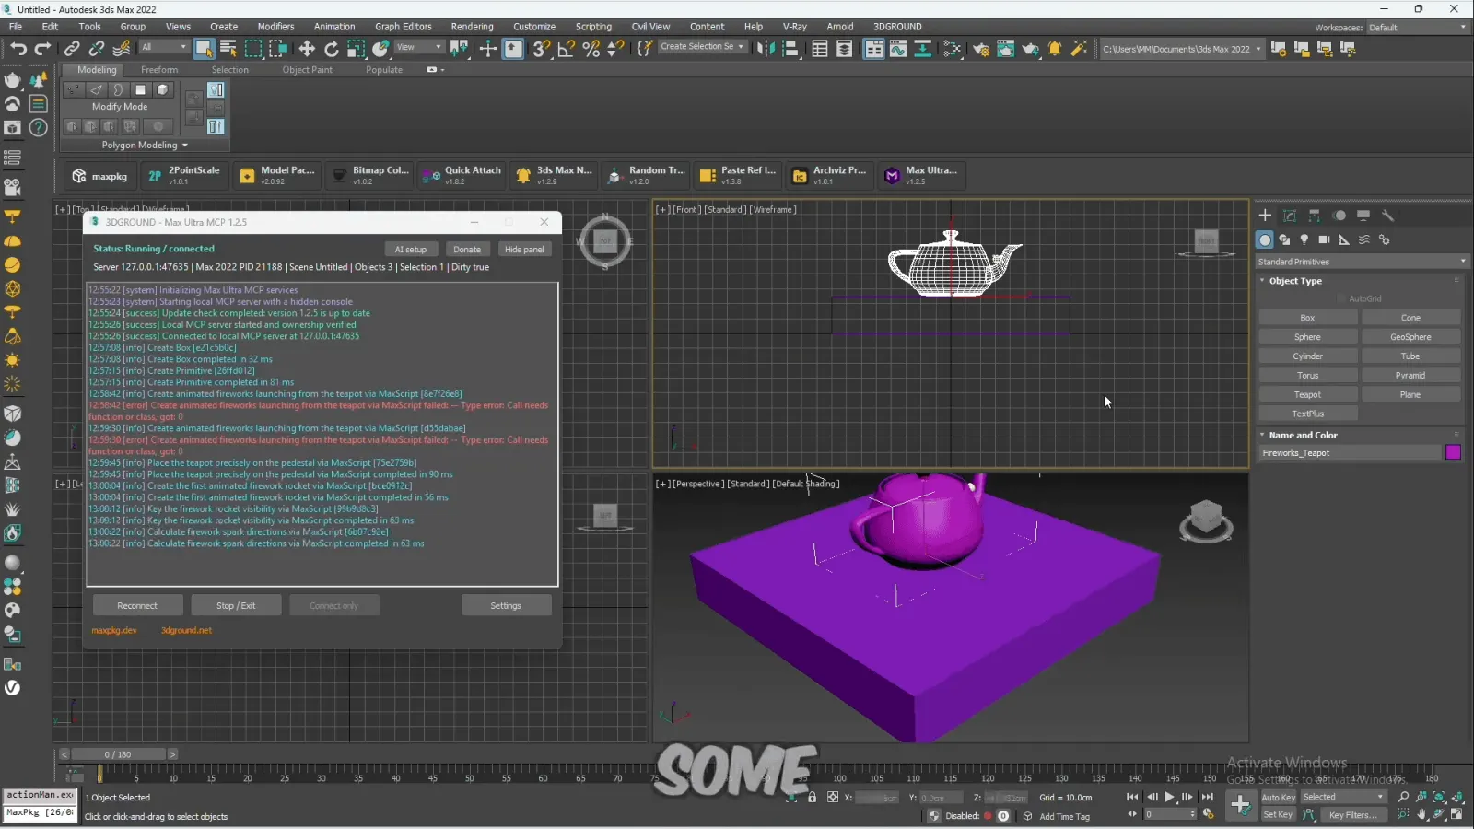Click the object name field Fireworks_Teapot
Screen dimensions: 1474x829
pyautogui.click(x=1350, y=452)
